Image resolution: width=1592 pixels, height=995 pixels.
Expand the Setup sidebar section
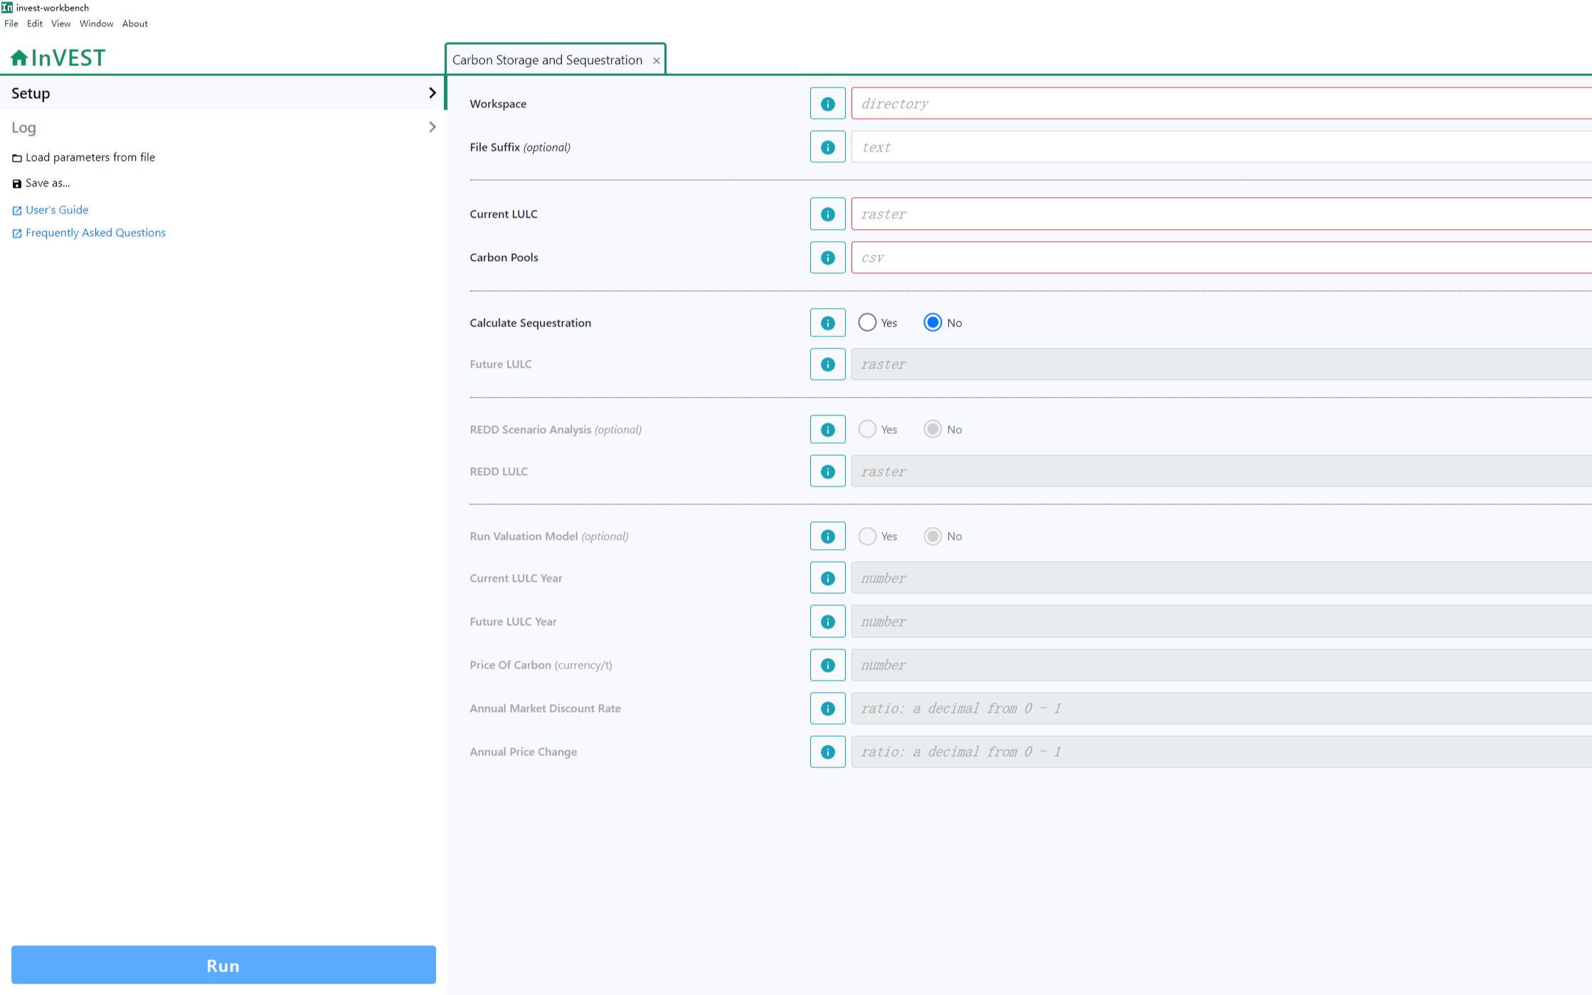(223, 93)
